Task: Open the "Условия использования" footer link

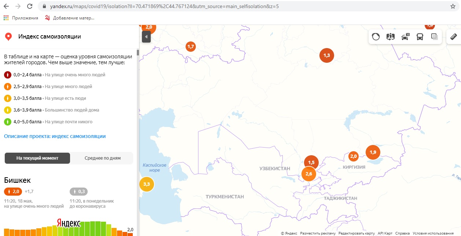Action: [x=433, y=233]
